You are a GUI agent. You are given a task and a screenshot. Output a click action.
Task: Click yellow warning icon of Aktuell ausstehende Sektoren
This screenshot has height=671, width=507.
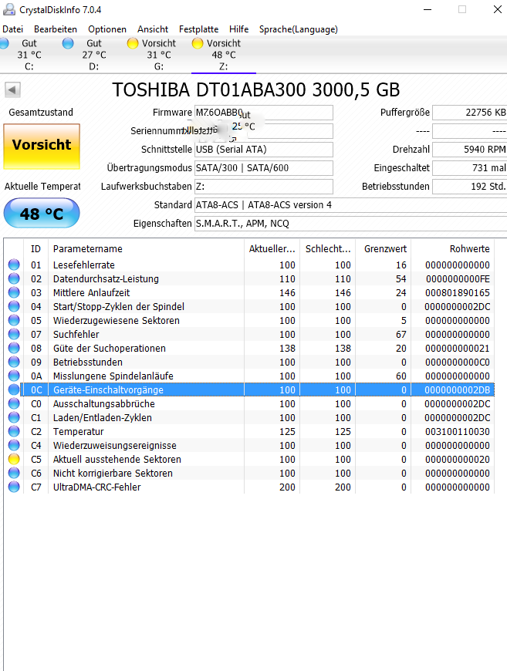[14, 459]
